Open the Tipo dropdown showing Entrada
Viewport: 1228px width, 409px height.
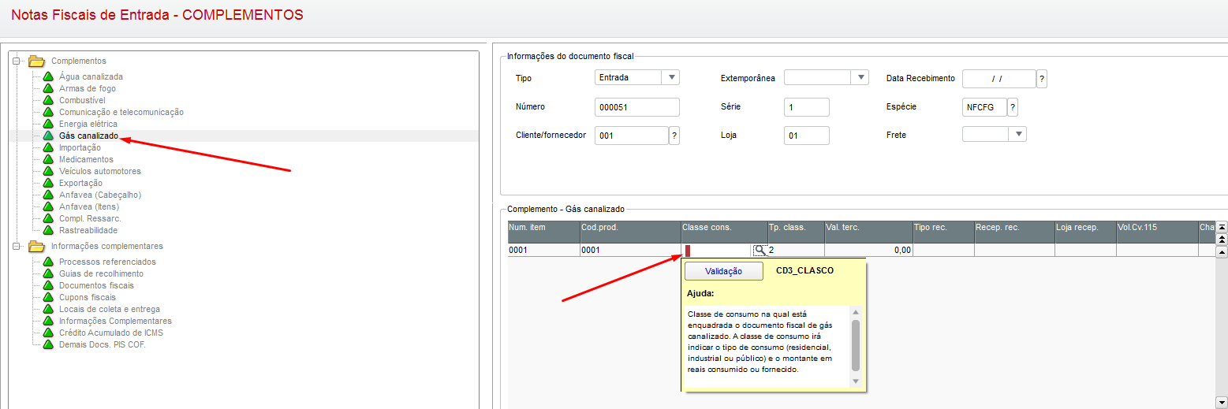671,77
